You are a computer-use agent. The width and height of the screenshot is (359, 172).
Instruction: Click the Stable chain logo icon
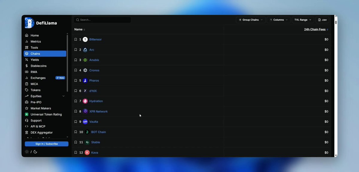87,142
